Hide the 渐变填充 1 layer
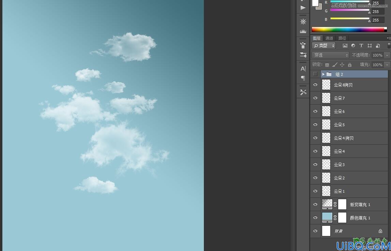This screenshot has height=251, width=391. tap(315, 204)
